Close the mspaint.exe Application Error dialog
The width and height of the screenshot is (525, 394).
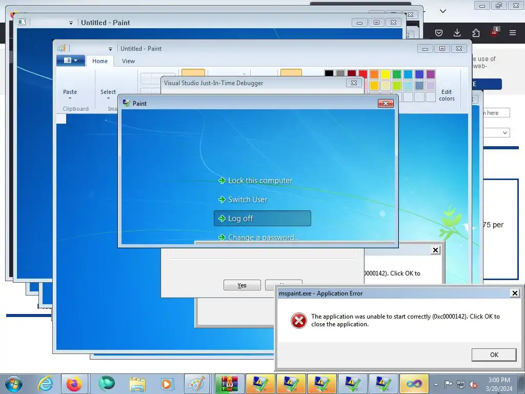515,293
